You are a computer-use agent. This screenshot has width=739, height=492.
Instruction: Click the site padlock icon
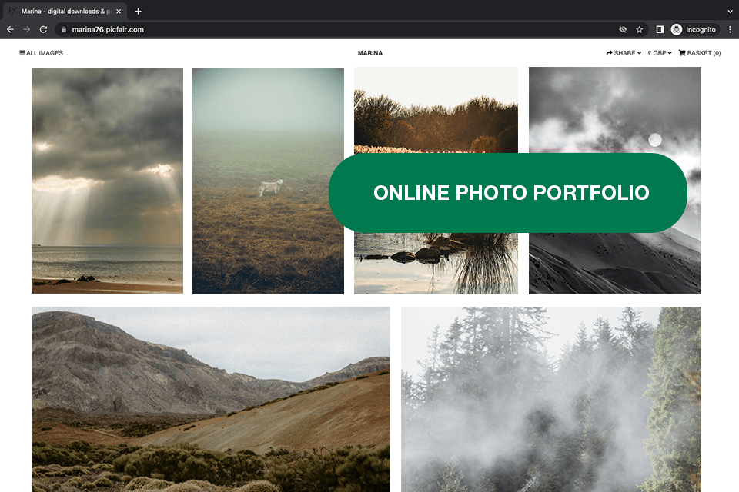[x=64, y=30]
